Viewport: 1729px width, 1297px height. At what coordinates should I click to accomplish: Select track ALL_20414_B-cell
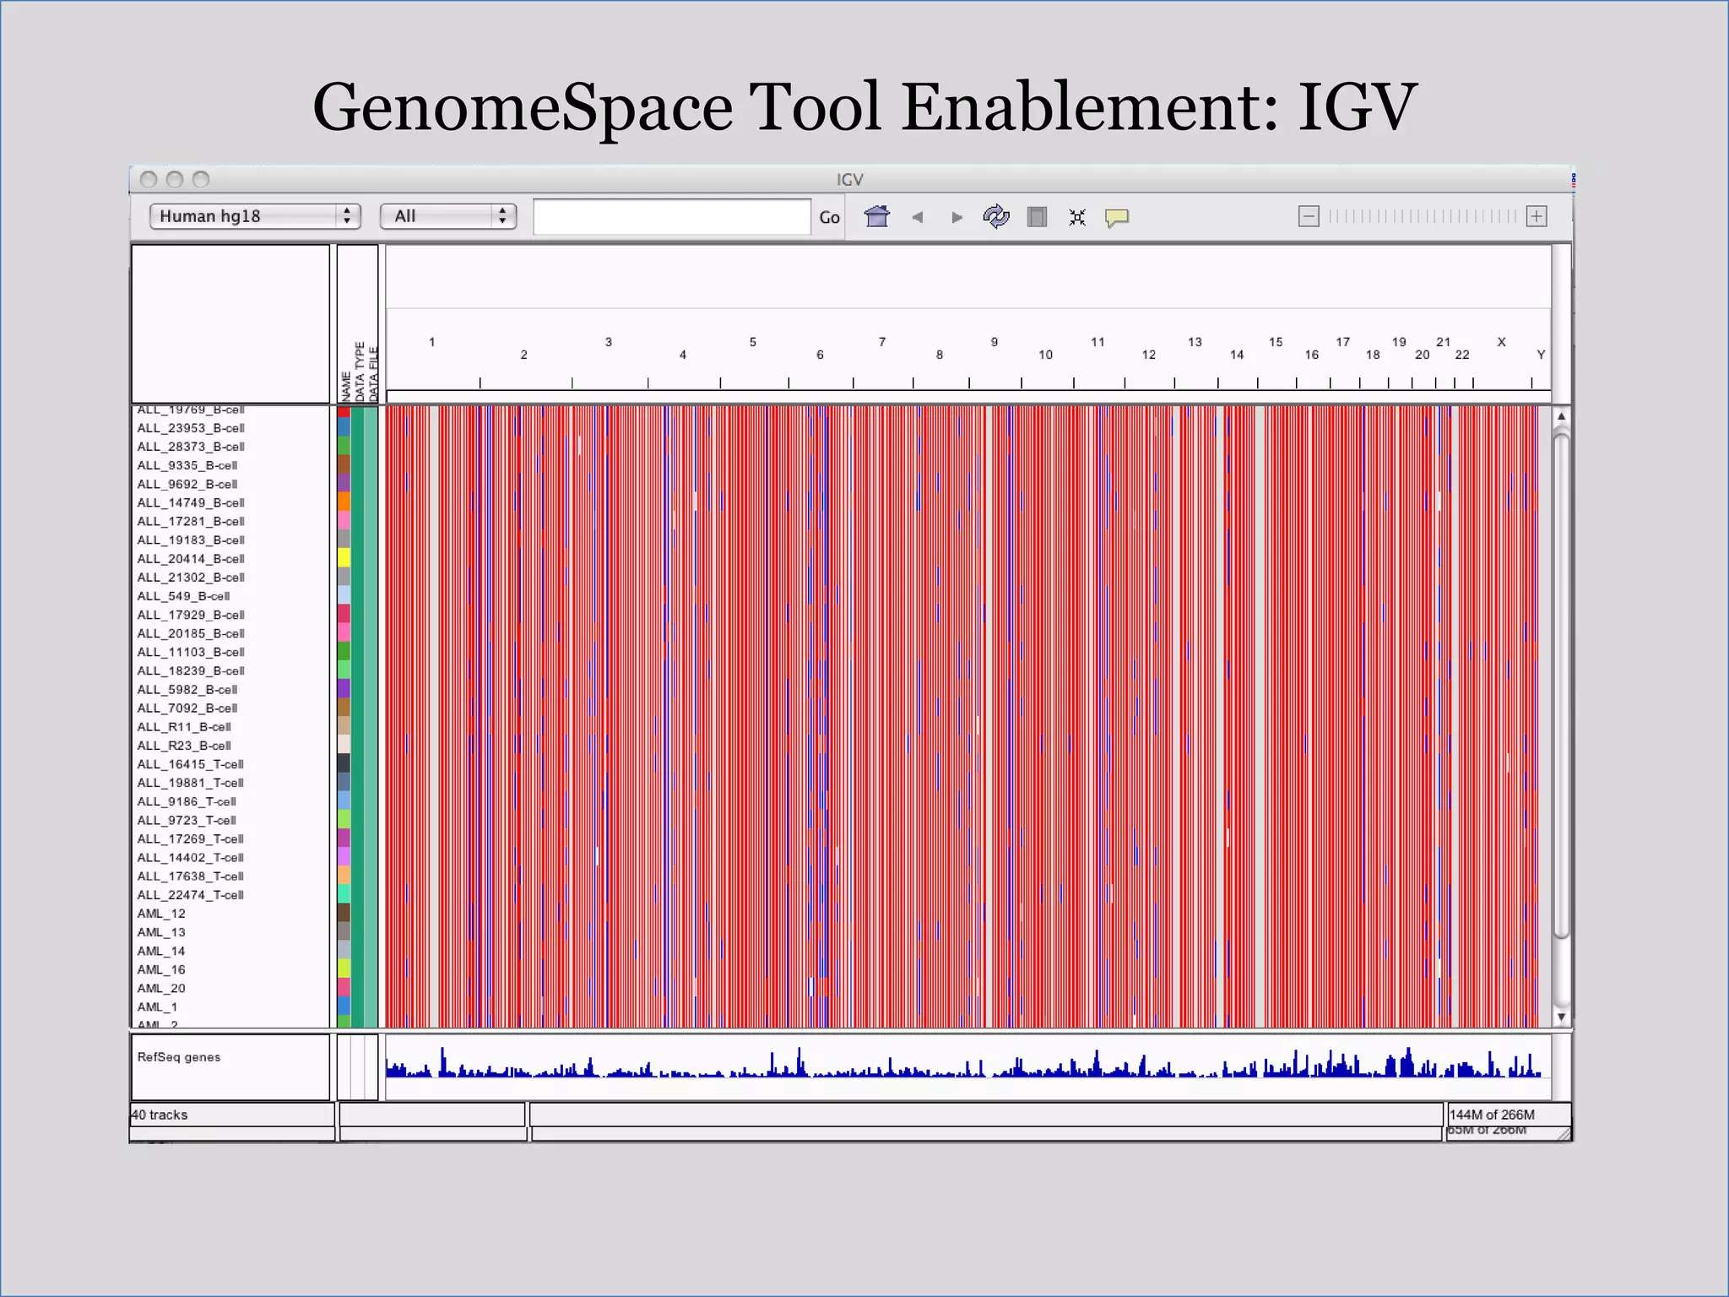pos(191,558)
